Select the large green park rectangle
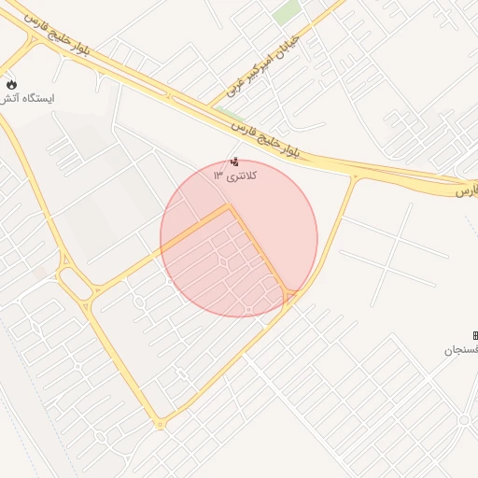This screenshot has height=478, width=478. tap(287, 12)
